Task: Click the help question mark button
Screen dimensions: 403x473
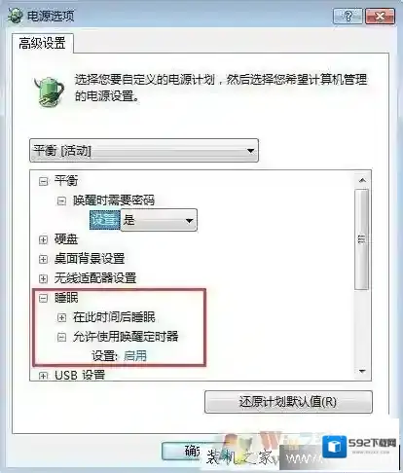Action: coord(348,16)
